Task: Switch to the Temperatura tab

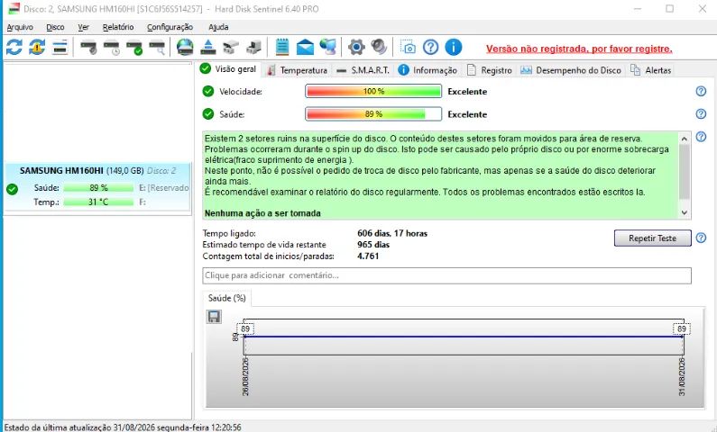Action: (298, 70)
